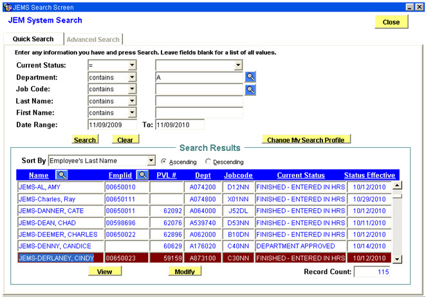426x300 pixels.
Task: Click the results scrollbar up arrow
Action: click(x=397, y=186)
